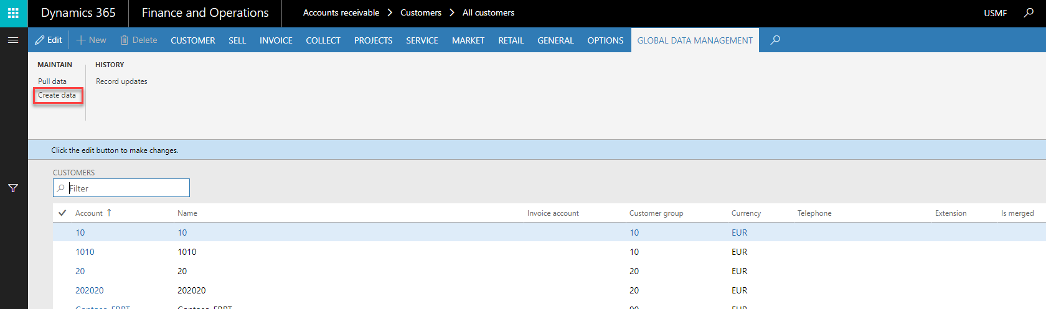1046x309 pixels.
Task: Open the Invoice account column header
Action: (553, 213)
